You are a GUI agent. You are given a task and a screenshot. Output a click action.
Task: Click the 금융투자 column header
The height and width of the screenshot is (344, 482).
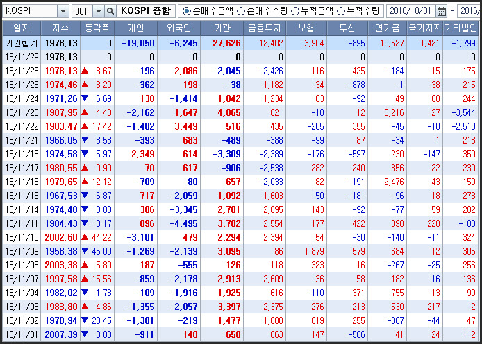[x=265, y=28]
